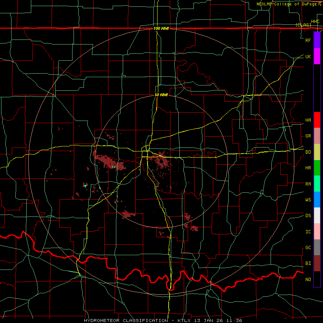Click the Hydrometeor Classification KTLX timestamp caption

163,320
